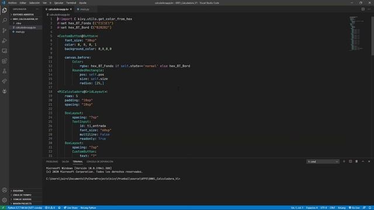The image size is (374, 210).
Task: Open notifications bell in status bar
Action: [x=370, y=208]
